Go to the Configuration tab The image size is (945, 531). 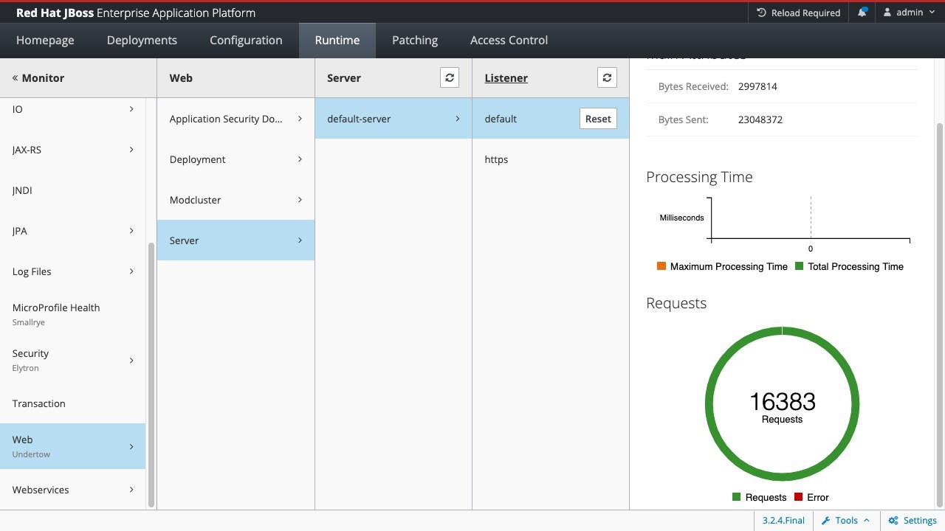pyautogui.click(x=246, y=41)
